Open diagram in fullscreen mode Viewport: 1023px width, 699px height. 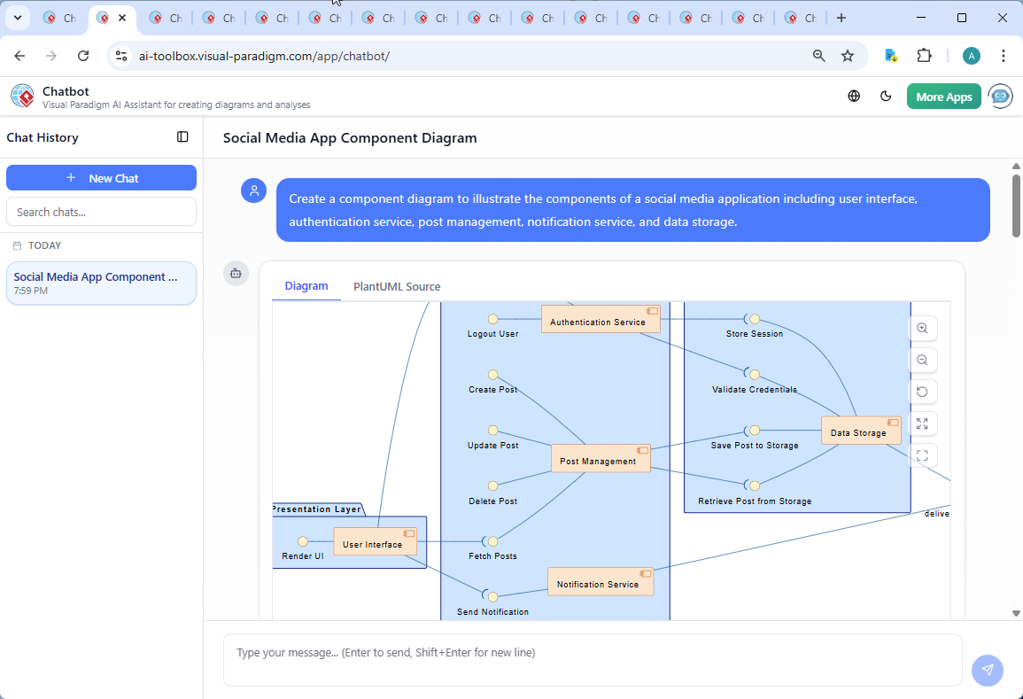(x=922, y=456)
